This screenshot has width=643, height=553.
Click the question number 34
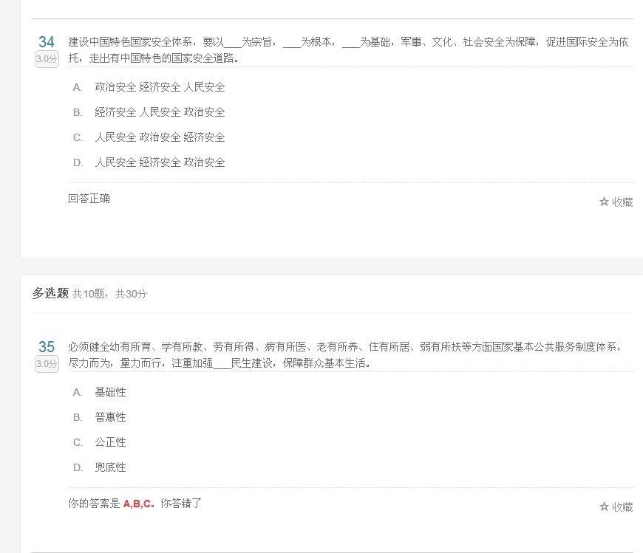click(x=47, y=42)
